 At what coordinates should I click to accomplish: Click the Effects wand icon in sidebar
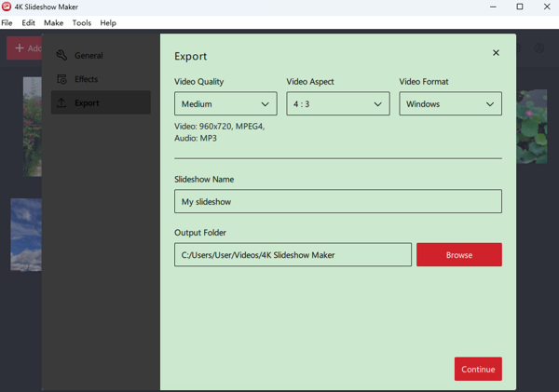point(62,79)
